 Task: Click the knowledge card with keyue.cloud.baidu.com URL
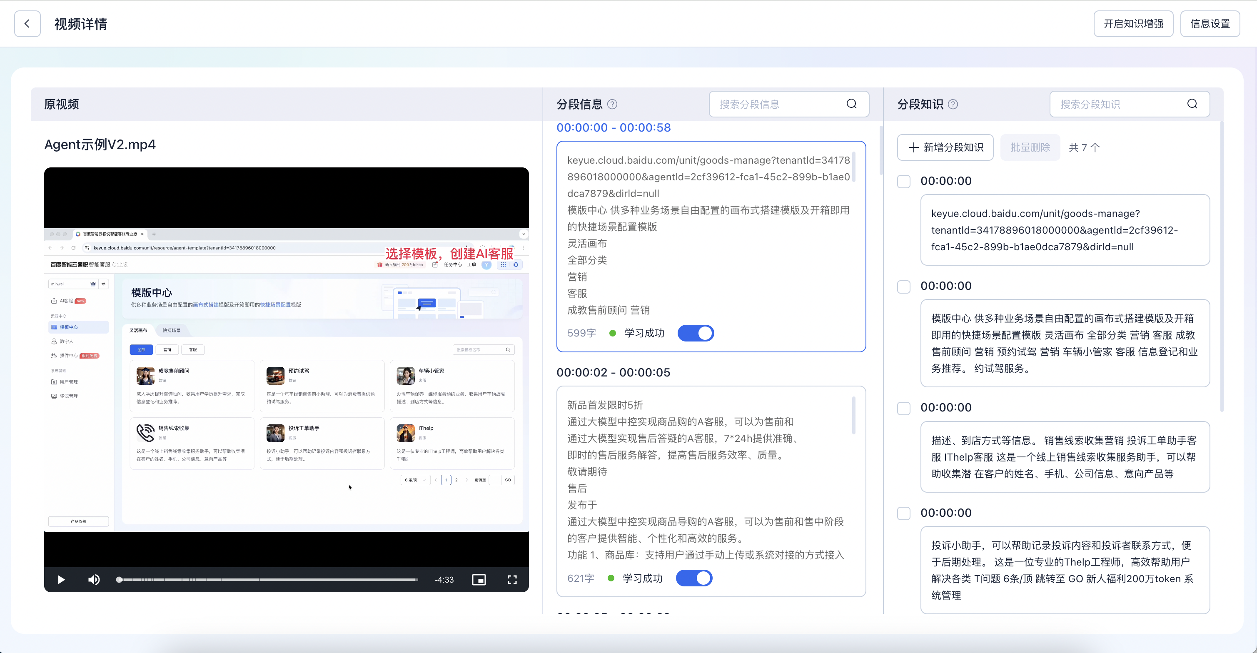[x=1065, y=230]
